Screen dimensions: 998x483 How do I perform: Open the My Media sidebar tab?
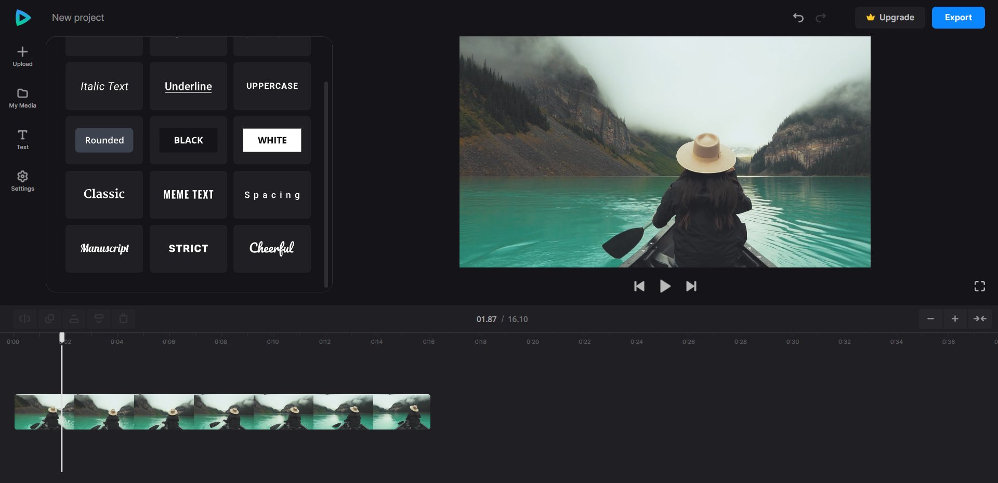coord(22,98)
